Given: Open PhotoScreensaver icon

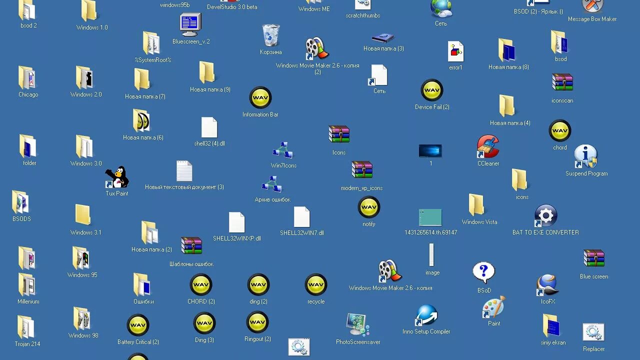Looking at the screenshot, I should tap(358, 325).
